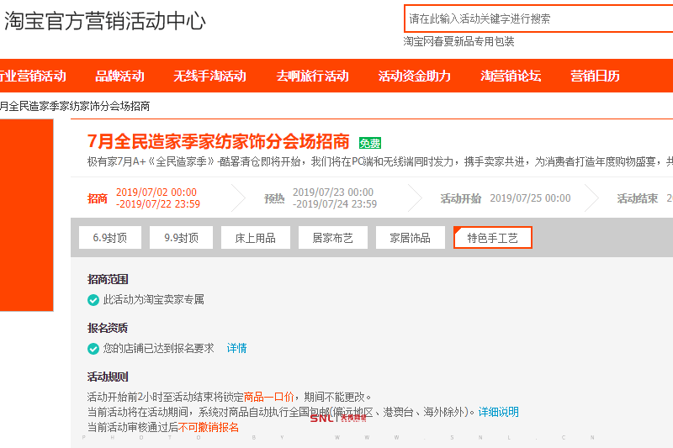This screenshot has width=673, height=448.
Task: Open the 床上用品 tab
Action: click(x=255, y=238)
